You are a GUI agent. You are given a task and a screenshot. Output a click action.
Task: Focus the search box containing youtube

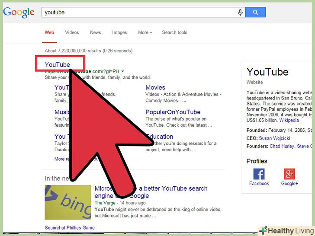[143, 12]
